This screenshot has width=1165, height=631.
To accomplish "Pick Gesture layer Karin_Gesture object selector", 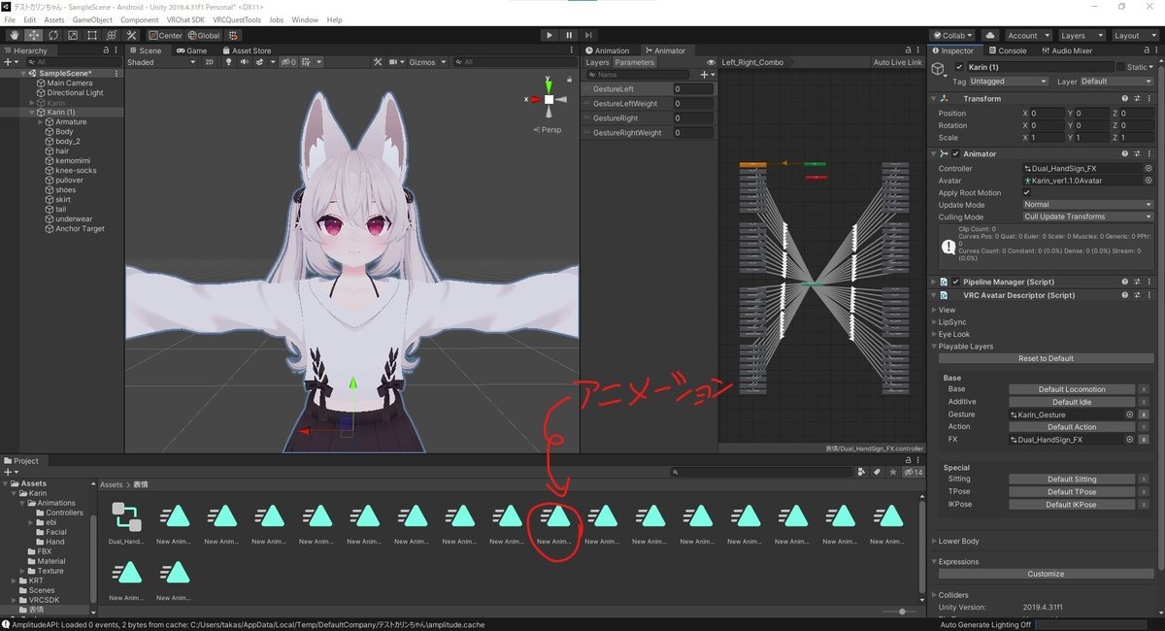I will click(x=1129, y=415).
